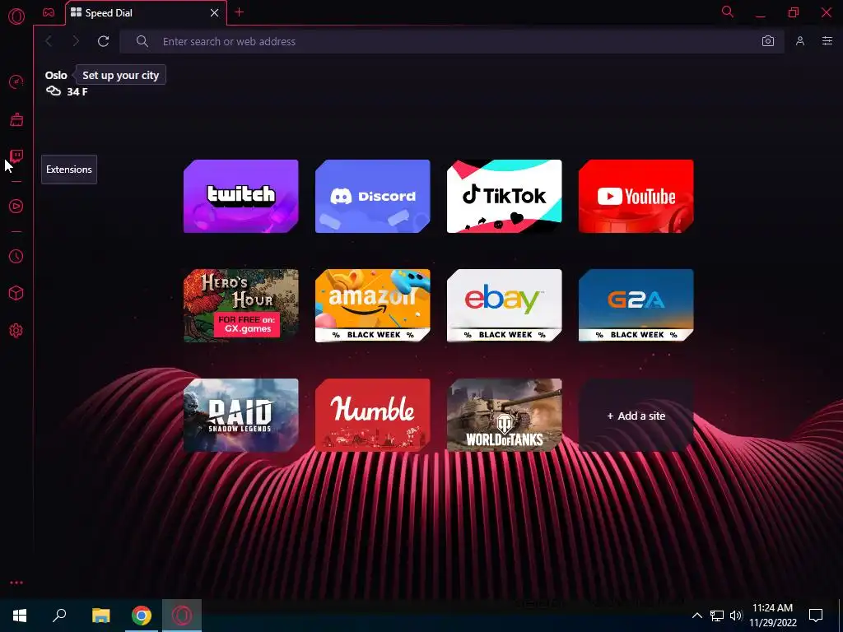
Task: Open the profile account icon
Action: [x=800, y=41]
